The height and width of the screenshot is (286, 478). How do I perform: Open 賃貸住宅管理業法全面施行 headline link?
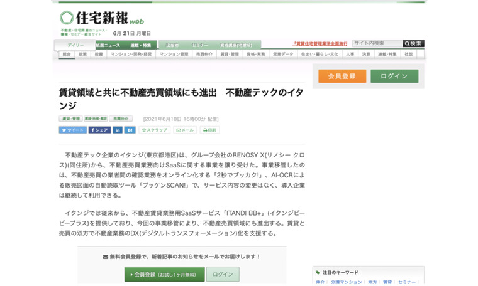click(x=320, y=44)
